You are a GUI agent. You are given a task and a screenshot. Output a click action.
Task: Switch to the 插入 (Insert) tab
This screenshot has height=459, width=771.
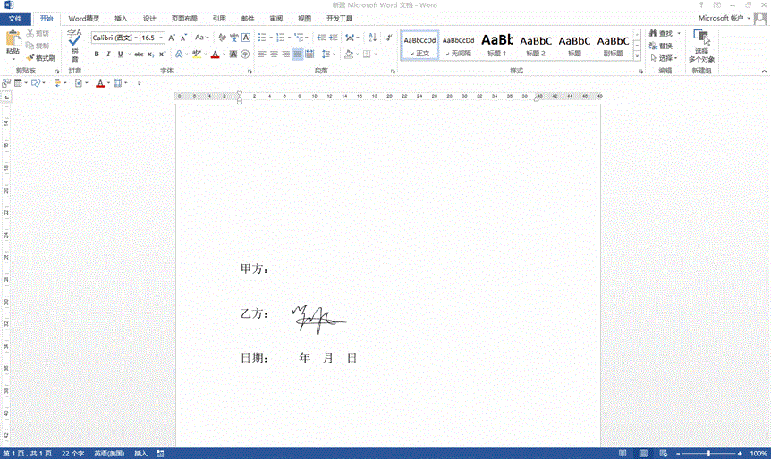click(x=121, y=18)
